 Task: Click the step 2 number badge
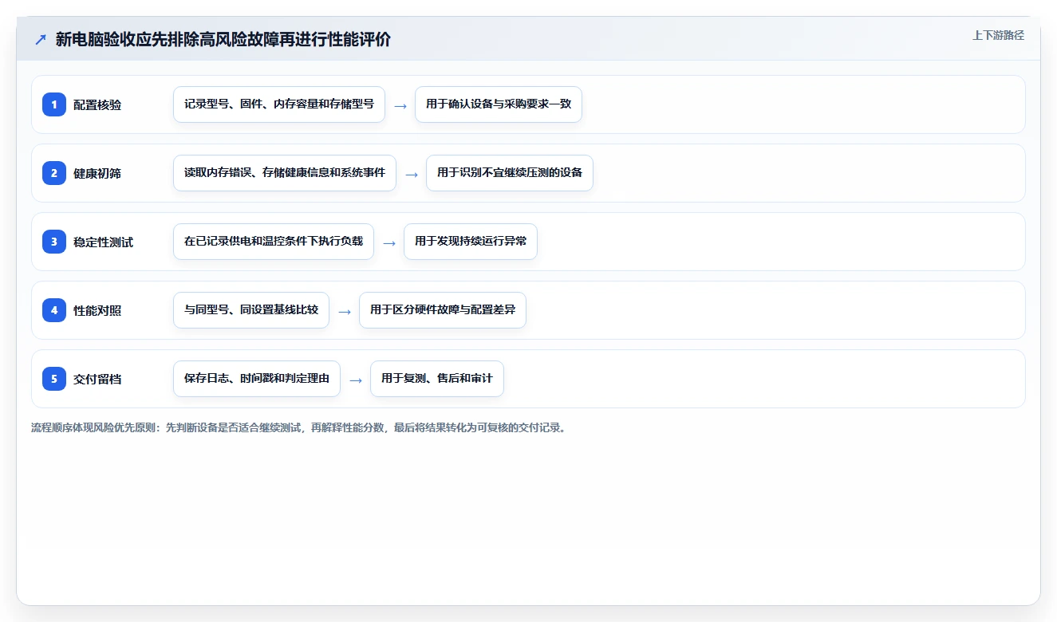[x=54, y=173]
